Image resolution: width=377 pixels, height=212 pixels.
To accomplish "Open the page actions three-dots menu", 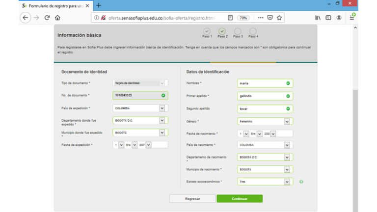I will pyautogui.click(x=260, y=18).
